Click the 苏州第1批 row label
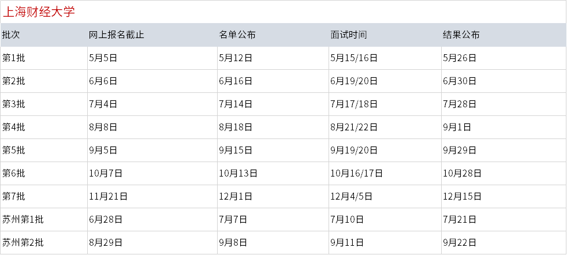The width and height of the screenshot is (567, 255). pos(23,220)
